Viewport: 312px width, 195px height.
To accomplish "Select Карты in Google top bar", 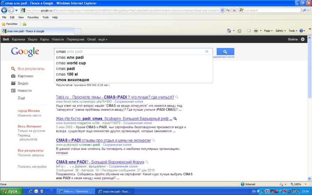I will [x=44, y=39].
